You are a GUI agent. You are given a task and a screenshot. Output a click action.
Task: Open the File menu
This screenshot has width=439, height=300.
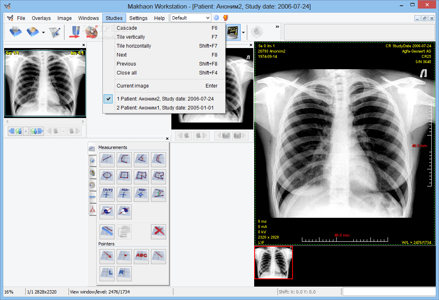21,18
